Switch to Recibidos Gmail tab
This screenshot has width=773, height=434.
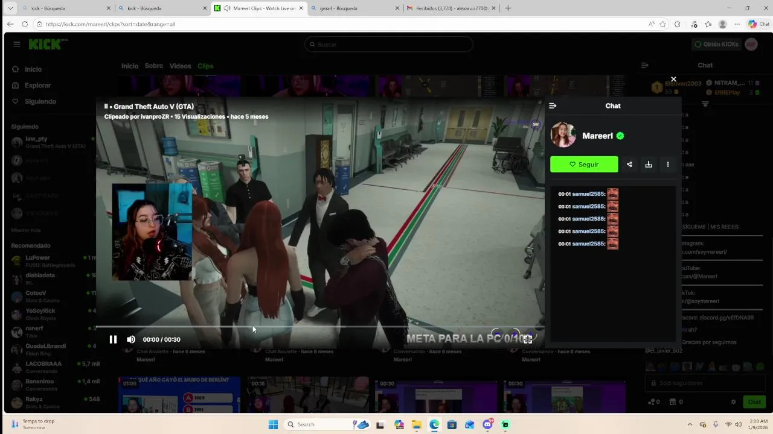pos(452,8)
